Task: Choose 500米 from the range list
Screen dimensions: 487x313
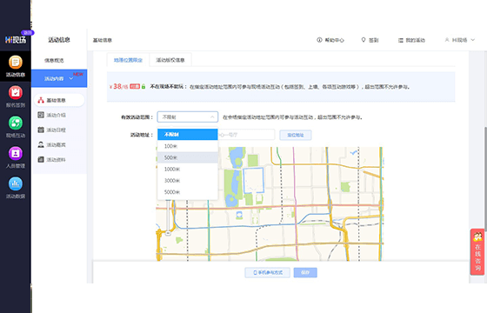Action: pos(188,157)
